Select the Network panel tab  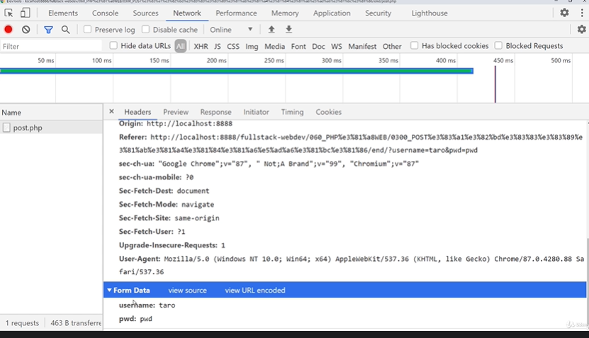(186, 13)
